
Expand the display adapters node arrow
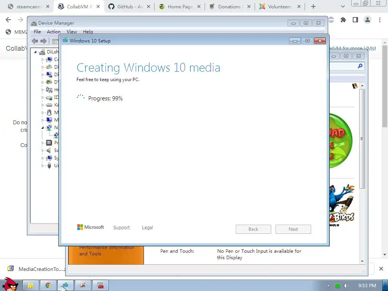point(42,75)
